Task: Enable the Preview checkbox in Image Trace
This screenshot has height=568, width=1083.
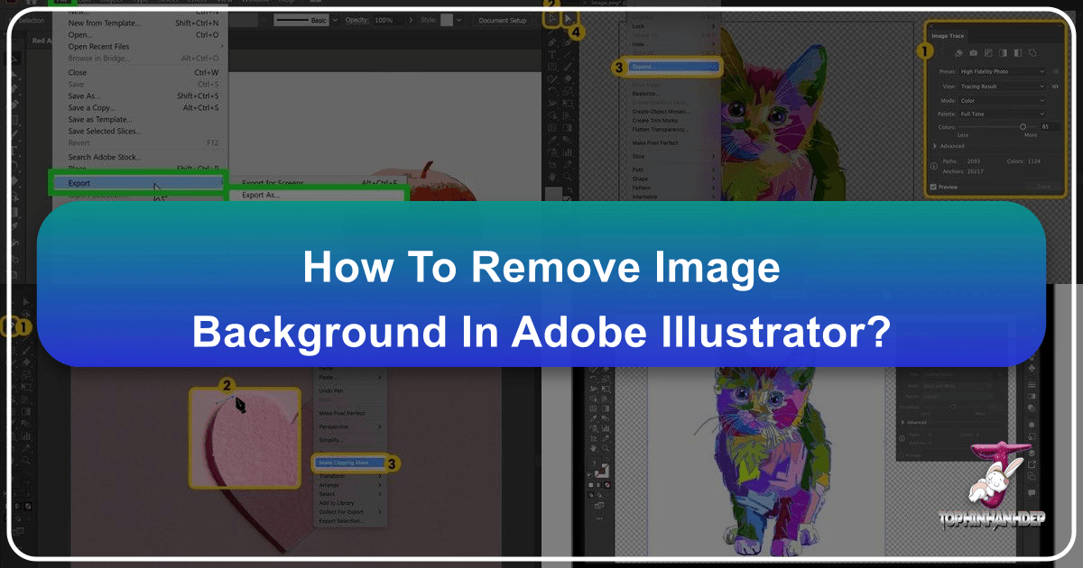Action: click(x=932, y=187)
